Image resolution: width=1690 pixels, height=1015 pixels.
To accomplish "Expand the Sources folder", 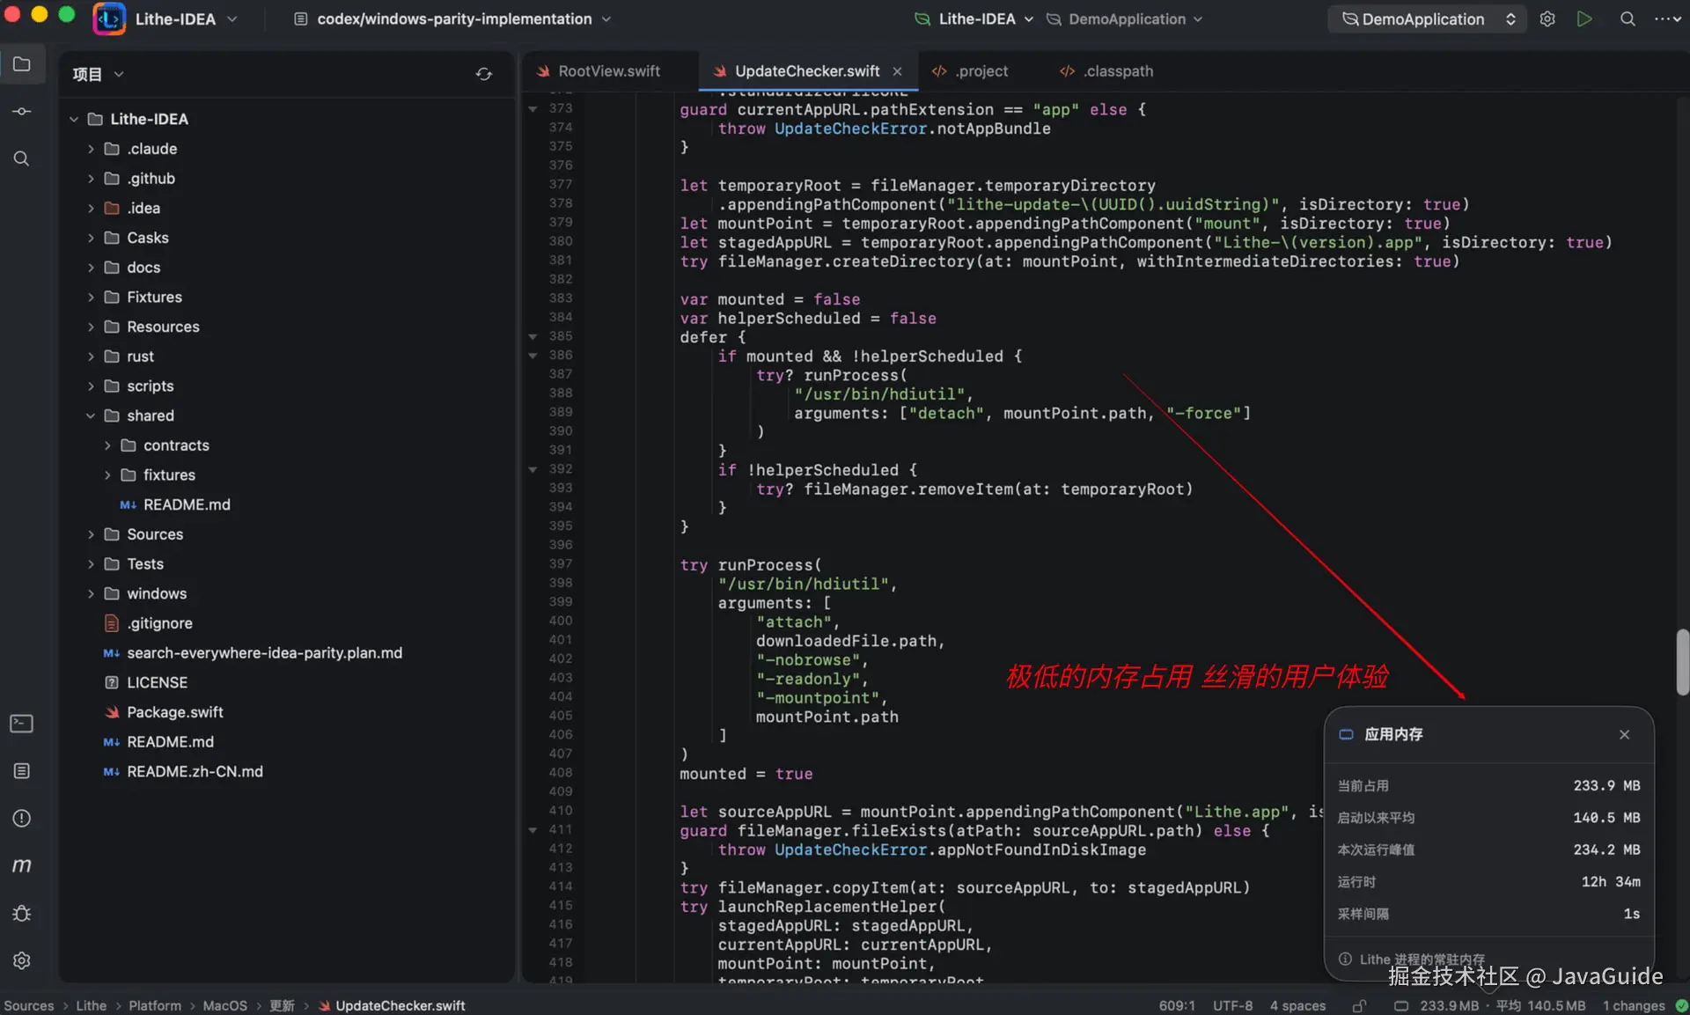I will [x=91, y=534].
